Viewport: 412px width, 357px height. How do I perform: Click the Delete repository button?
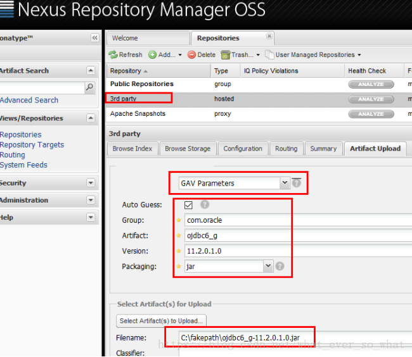(x=202, y=55)
